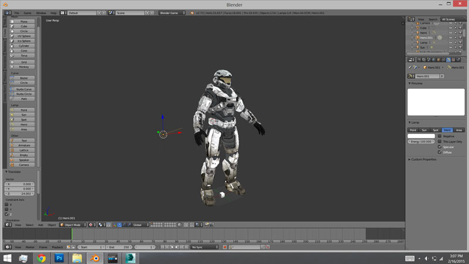Add a Path curve
469x264 pixels.
tap(22, 99)
